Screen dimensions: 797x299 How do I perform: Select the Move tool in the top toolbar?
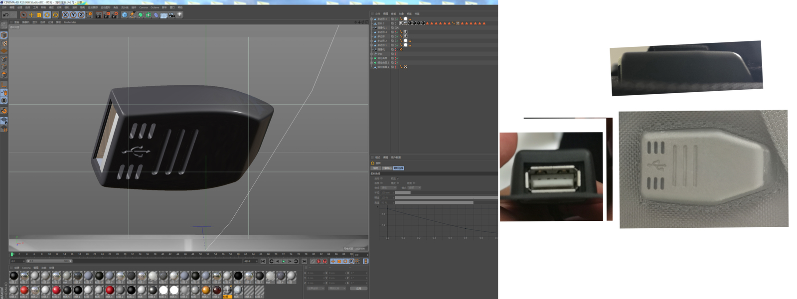click(31, 15)
